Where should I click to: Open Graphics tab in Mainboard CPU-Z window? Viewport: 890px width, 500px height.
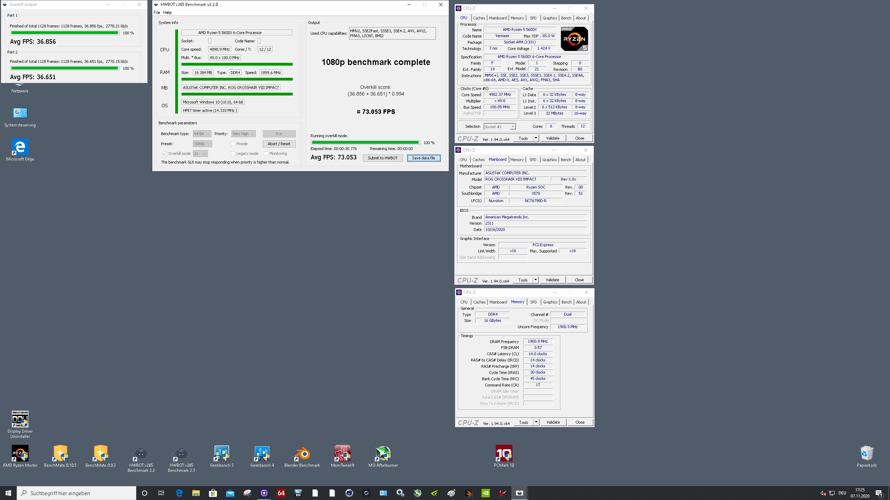pyautogui.click(x=549, y=160)
